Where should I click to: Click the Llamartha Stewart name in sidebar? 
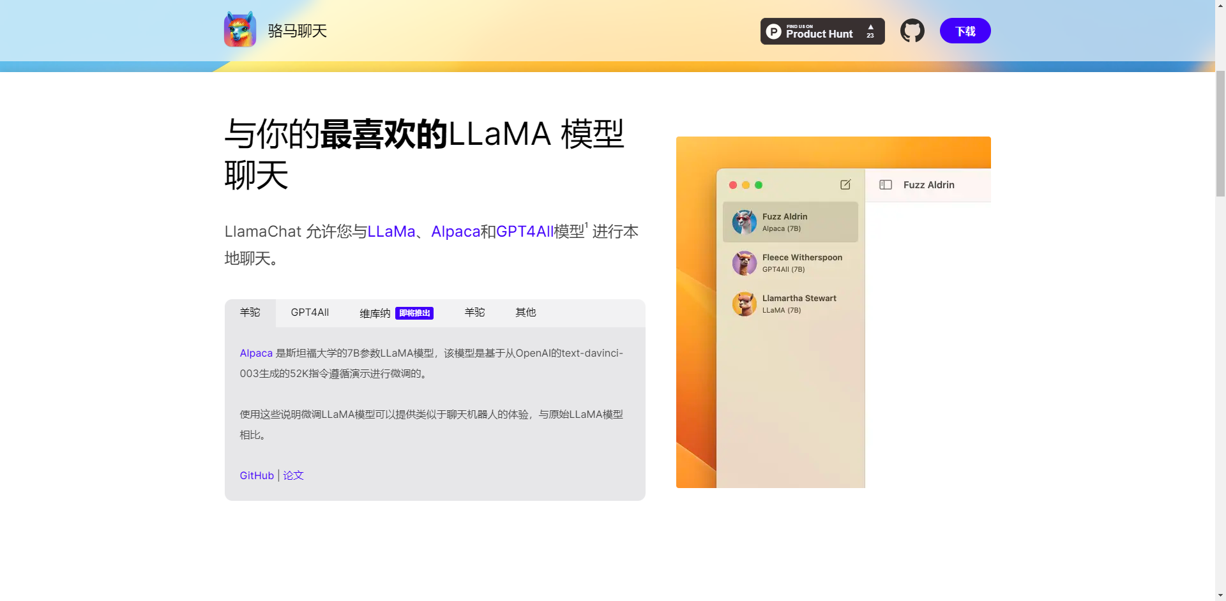click(799, 299)
